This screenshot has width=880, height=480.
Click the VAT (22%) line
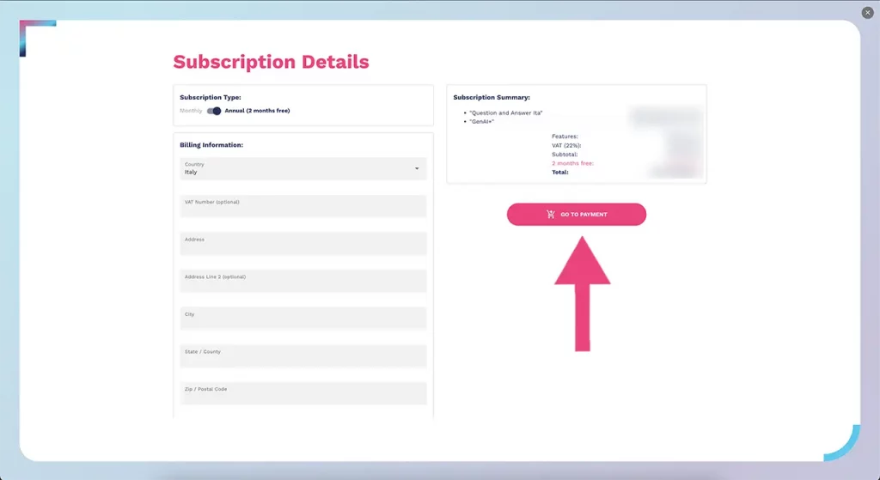(x=566, y=145)
